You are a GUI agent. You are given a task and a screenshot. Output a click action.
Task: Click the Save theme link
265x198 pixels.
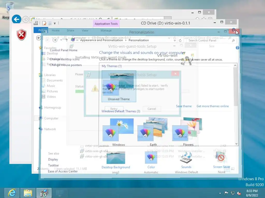(184, 106)
